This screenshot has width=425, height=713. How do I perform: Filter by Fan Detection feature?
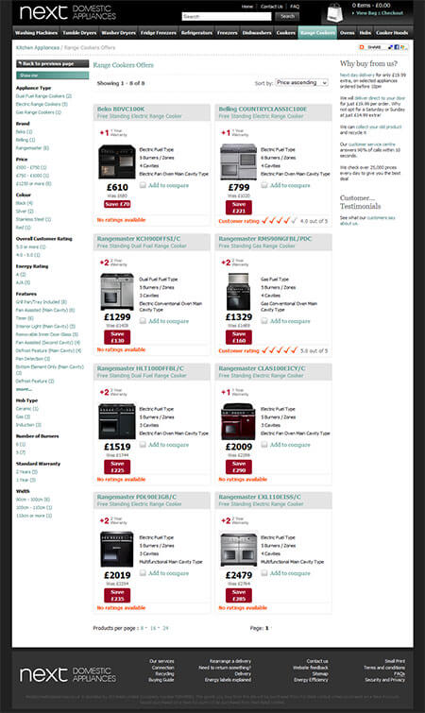point(33,359)
